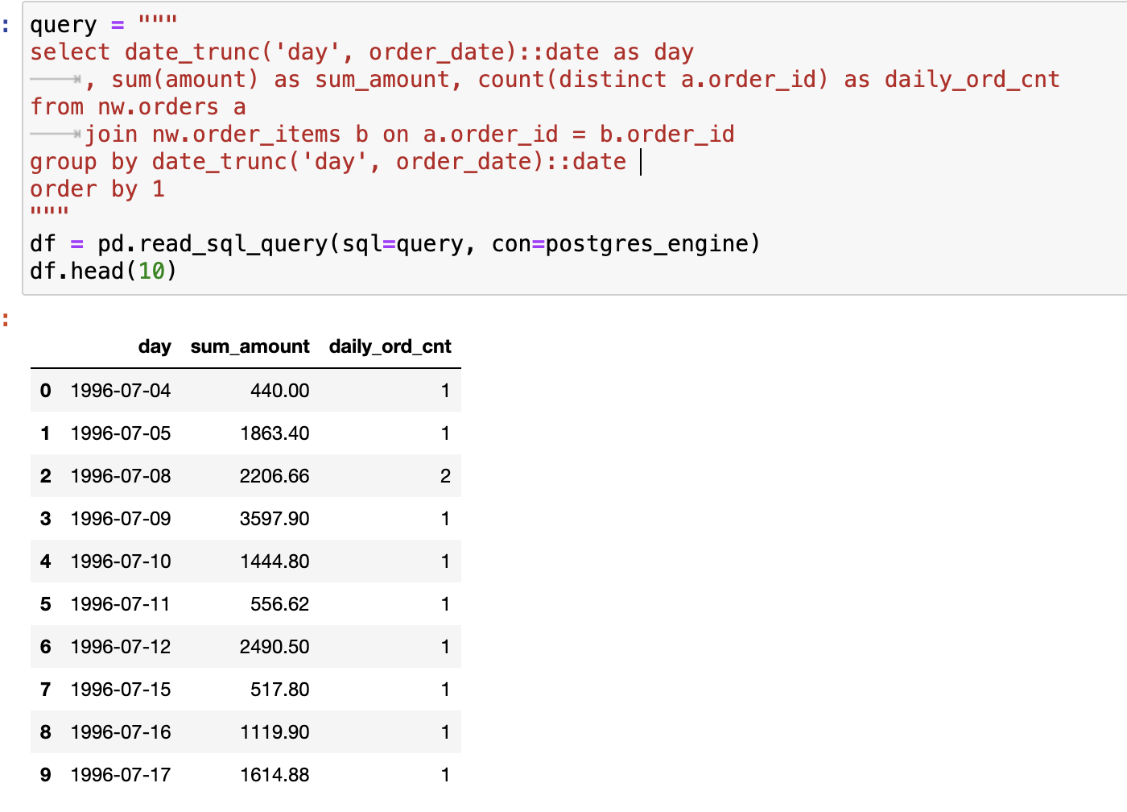Click sum_amount value 1444.80
The width and height of the screenshot is (1127, 812).
(x=275, y=561)
